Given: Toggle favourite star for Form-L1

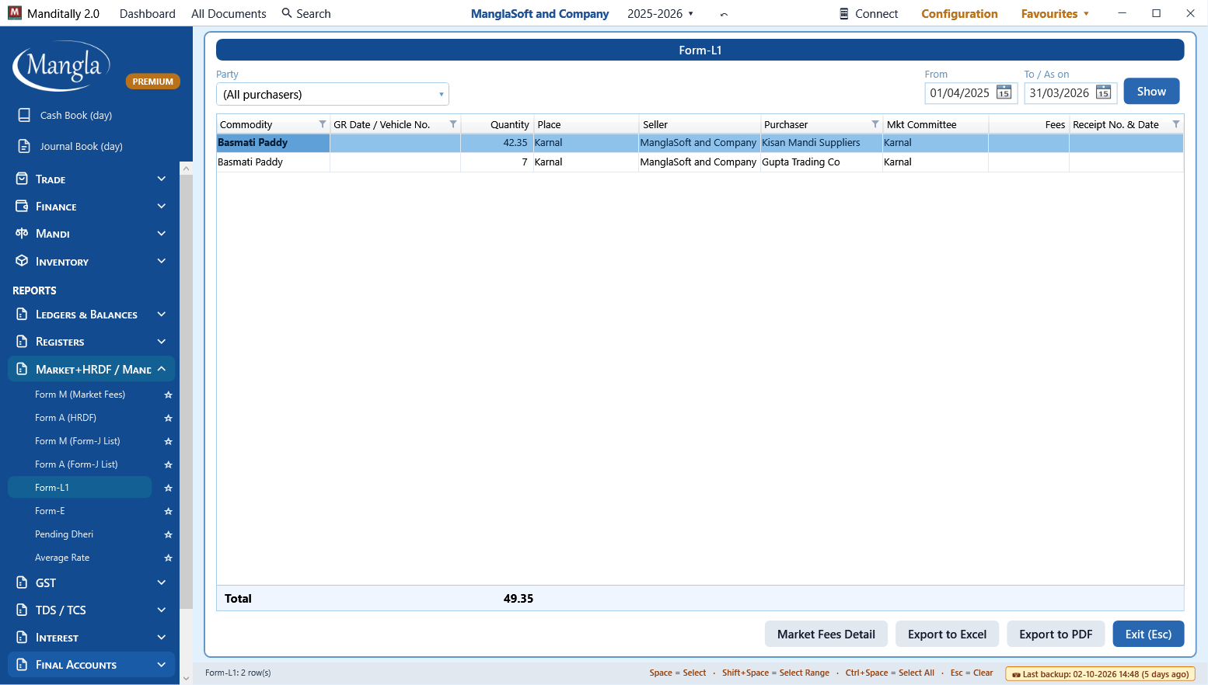Looking at the screenshot, I should [x=168, y=488].
